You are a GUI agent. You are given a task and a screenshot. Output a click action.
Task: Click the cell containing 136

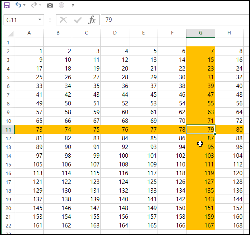(x=229, y=191)
